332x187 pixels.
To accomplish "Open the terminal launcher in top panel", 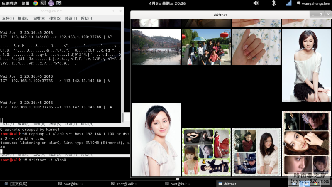I will point(43,3).
